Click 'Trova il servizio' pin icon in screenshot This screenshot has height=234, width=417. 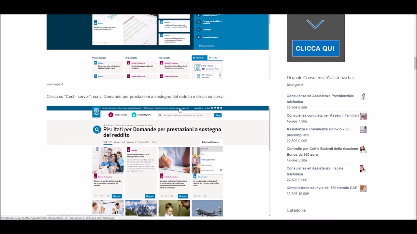click(111, 115)
